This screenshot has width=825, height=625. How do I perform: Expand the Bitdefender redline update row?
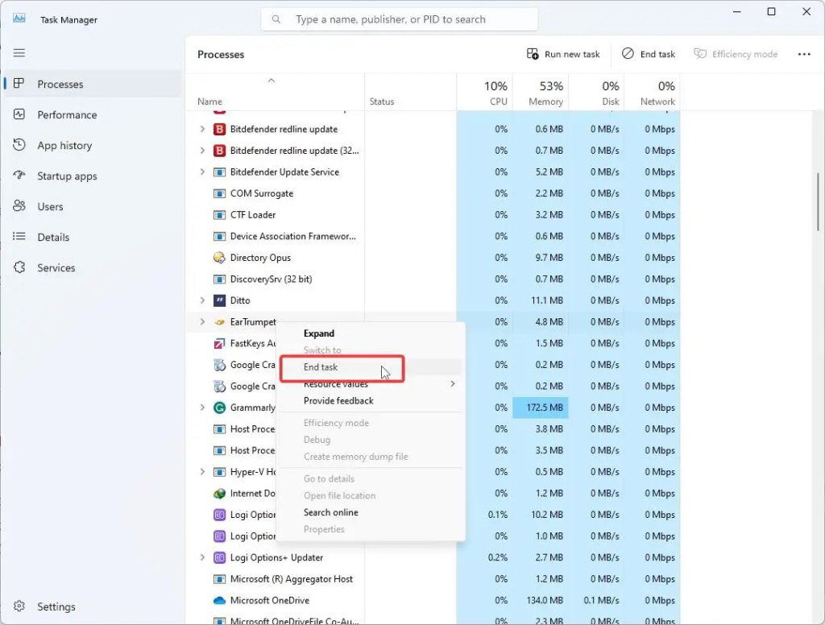[x=202, y=129]
